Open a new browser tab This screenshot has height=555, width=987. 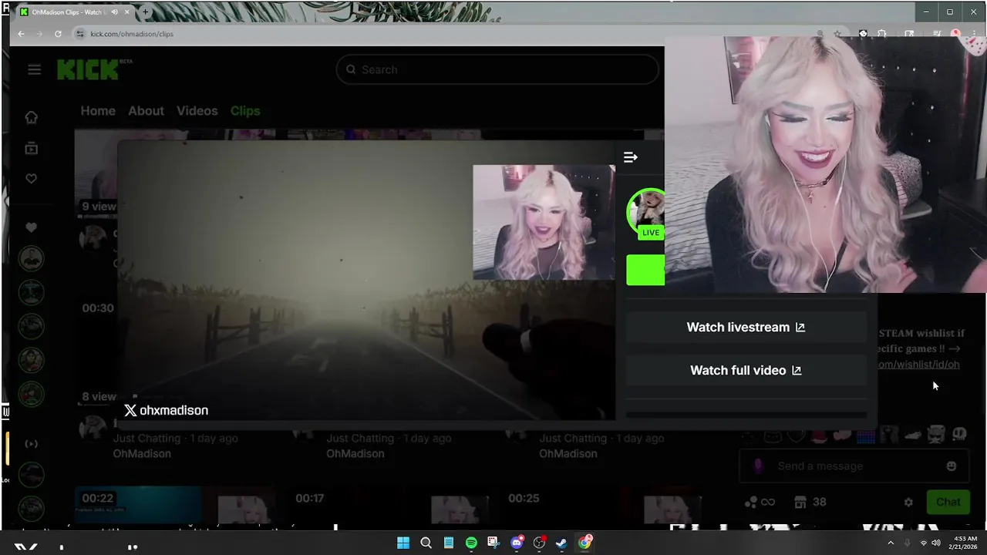pyautogui.click(x=145, y=12)
